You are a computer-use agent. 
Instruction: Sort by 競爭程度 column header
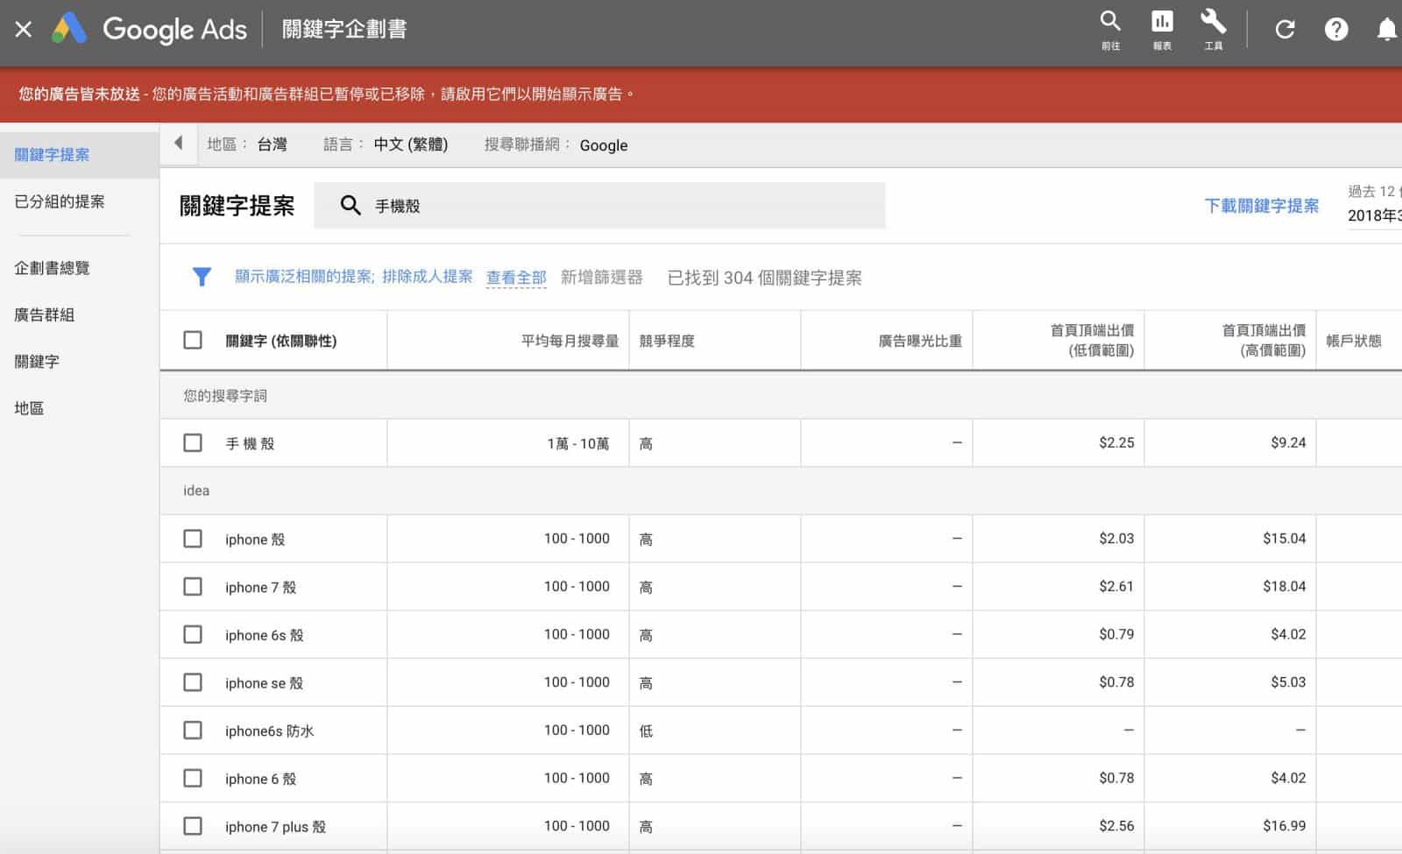click(x=667, y=341)
